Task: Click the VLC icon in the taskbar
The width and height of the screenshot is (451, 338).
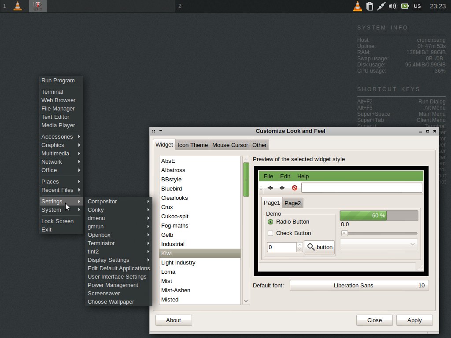Action: click(x=18, y=6)
